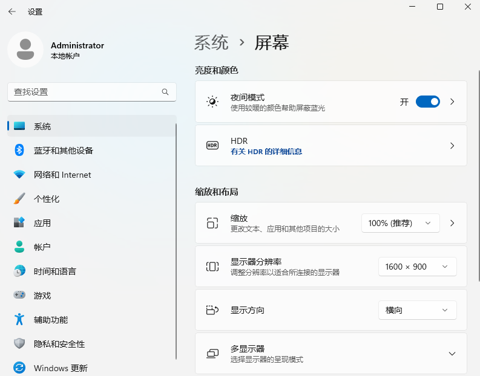Open the 显示方向 横向 dropdown
This screenshot has width=480, height=376.
point(417,310)
